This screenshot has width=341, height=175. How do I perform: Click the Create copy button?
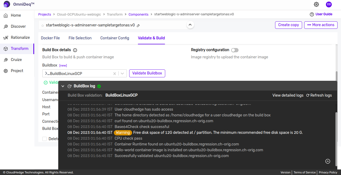point(289,25)
